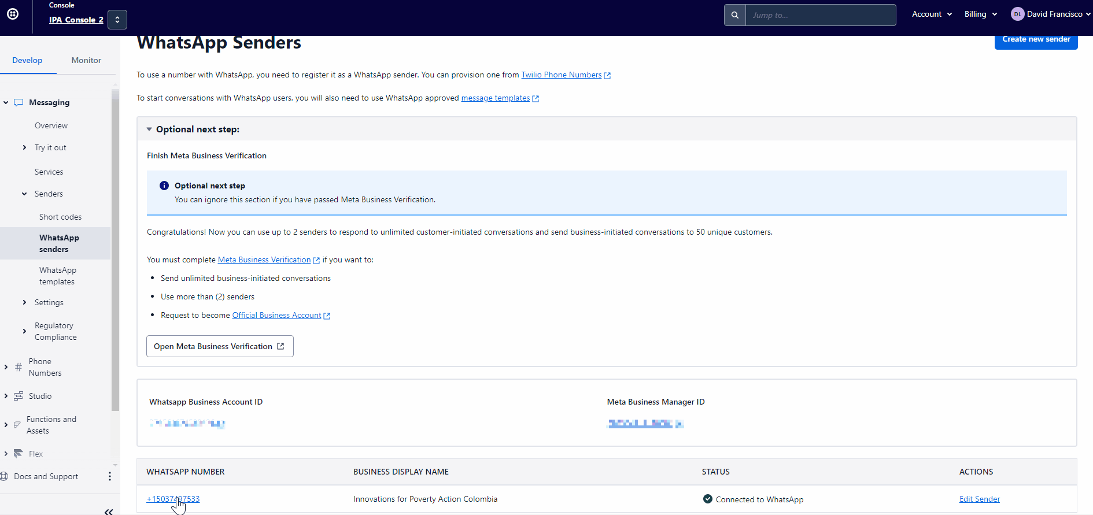The image size is (1093, 515).
Task: Expand Regulatory Compliance section
Action: (x=24, y=331)
